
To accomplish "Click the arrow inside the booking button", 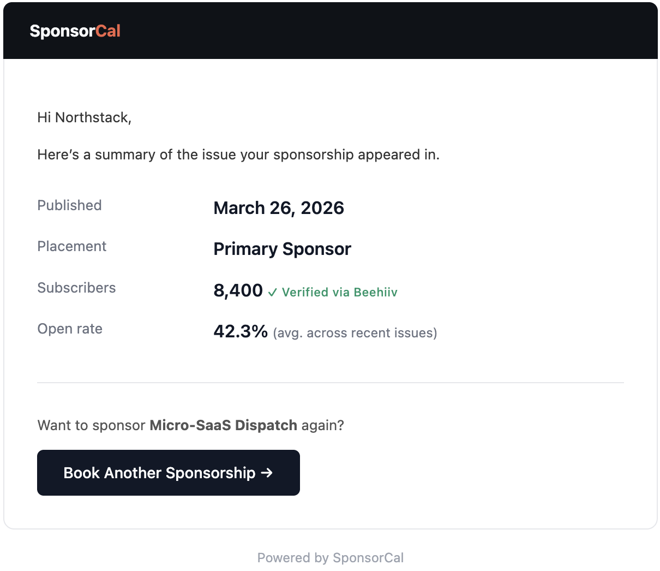I will [x=267, y=473].
